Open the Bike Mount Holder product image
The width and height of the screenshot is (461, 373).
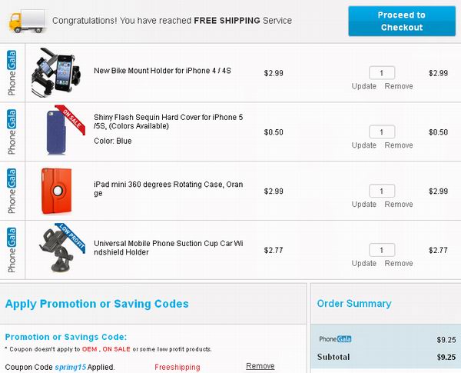56,73
